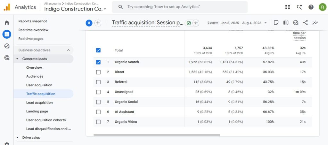Click the 1m 09s value in Unassigned row

pyautogui.click(x=299, y=92)
